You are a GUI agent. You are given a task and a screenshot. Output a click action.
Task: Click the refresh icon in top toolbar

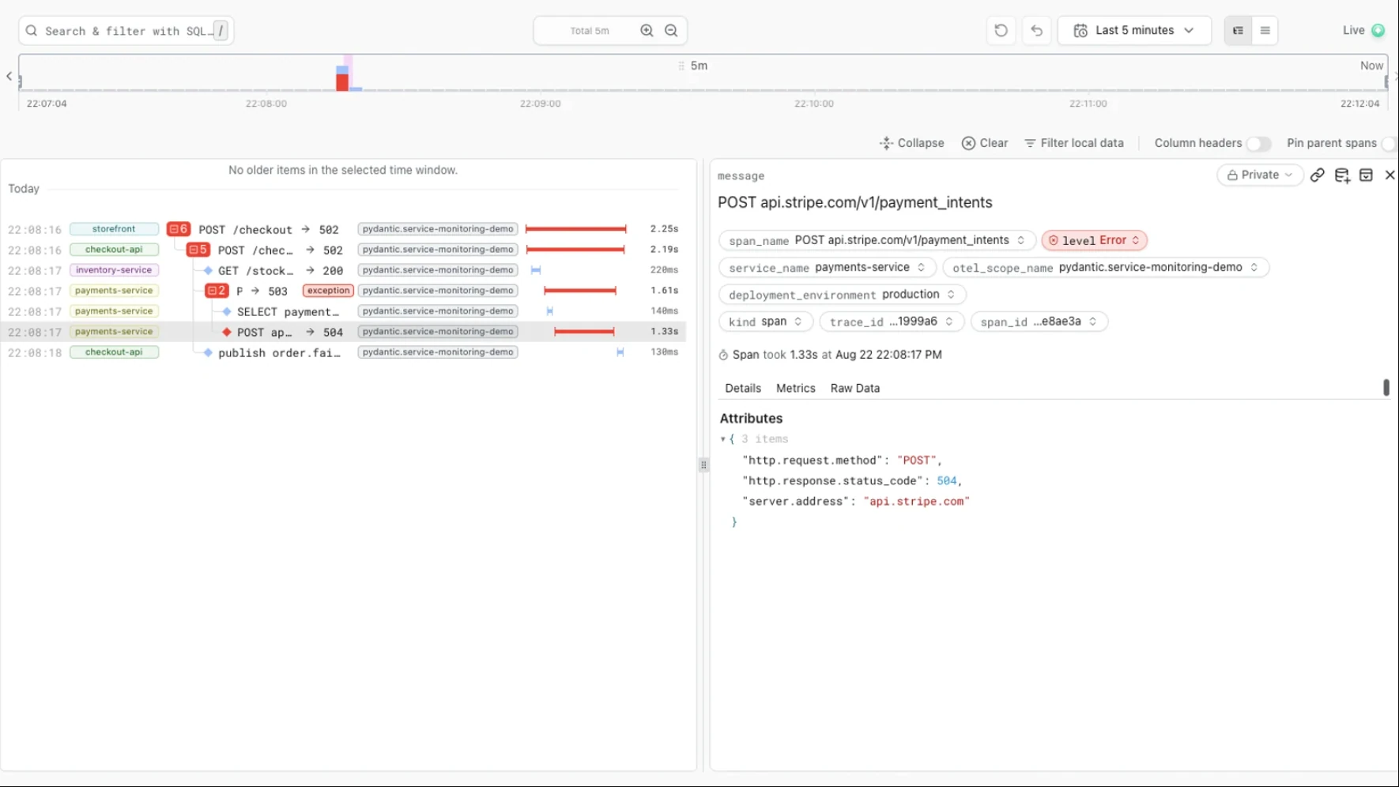[x=1001, y=31]
